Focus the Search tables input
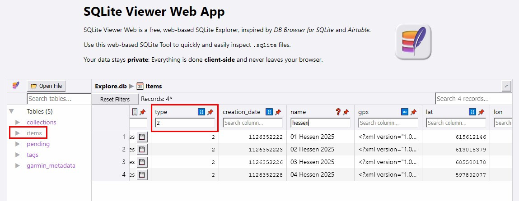Image resolution: width=519 pixels, height=201 pixels. [x=59, y=99]
